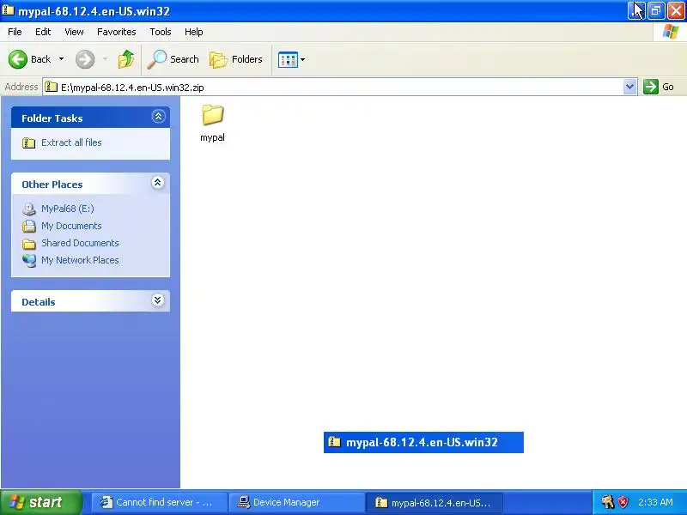Switch to Cannot find server taskbar window
This screenshot has width=687, height=515.
point(160,502)
